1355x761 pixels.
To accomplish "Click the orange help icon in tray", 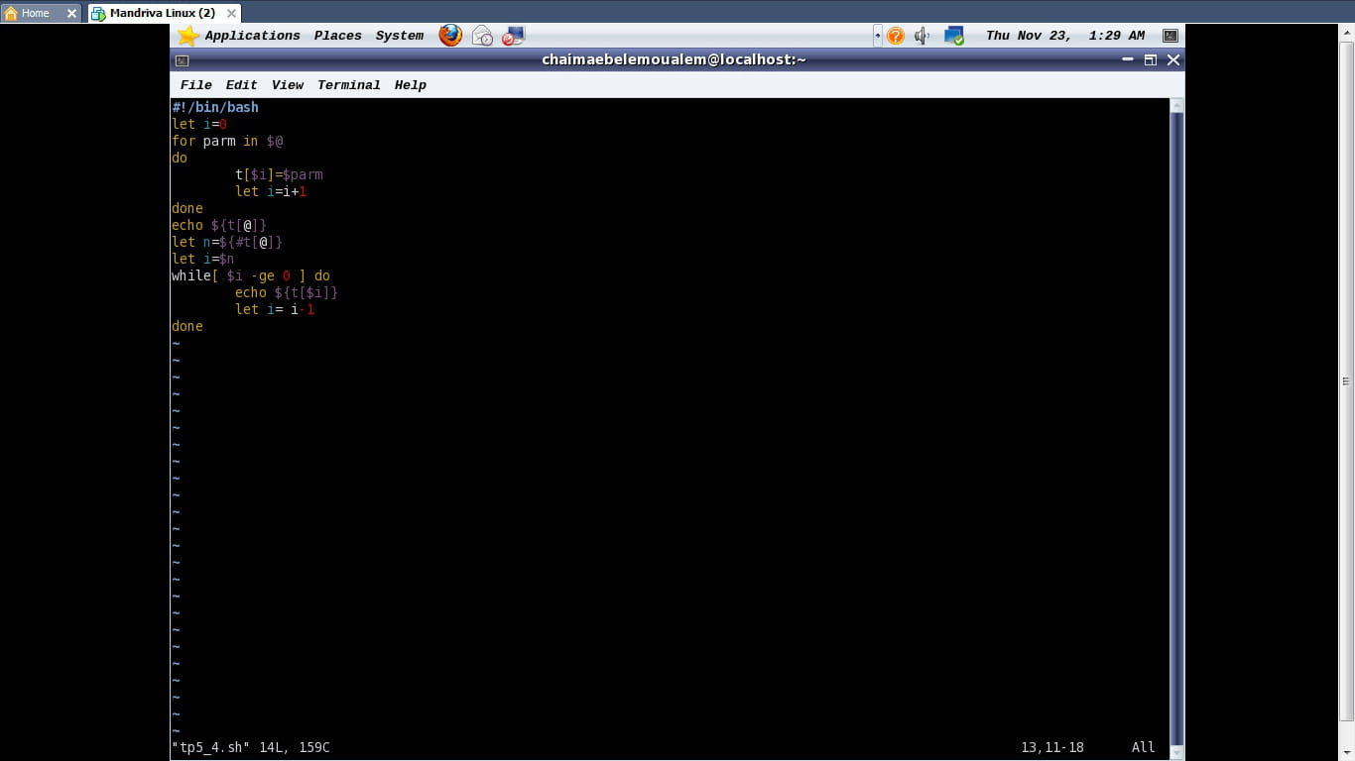I will tap(896, 36).
